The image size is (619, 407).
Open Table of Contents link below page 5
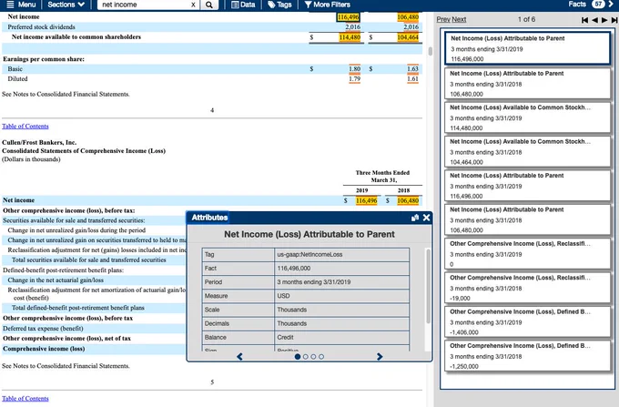[x=25, y=398]
